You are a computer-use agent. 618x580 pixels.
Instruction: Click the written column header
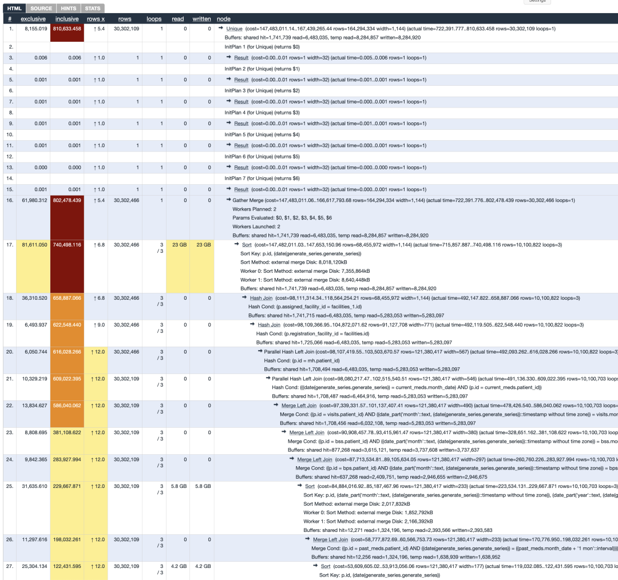pos(201,19)
